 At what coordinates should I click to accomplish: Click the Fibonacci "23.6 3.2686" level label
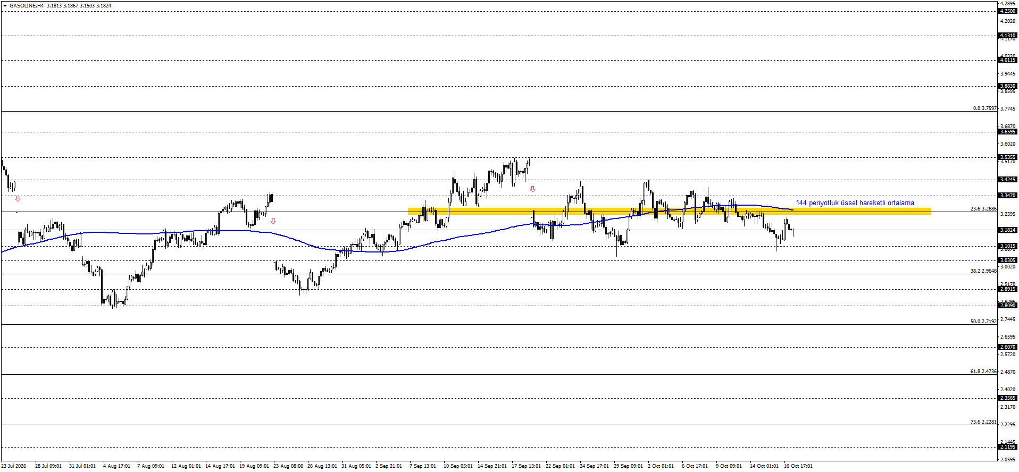(983, 208)
